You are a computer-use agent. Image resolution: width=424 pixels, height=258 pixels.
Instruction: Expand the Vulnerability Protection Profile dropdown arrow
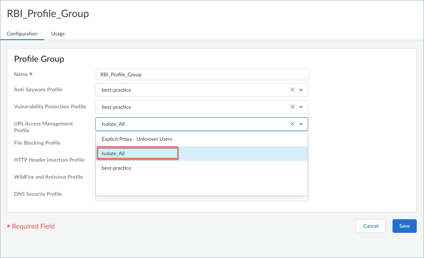pyautogui.click(x=301, y=107)
